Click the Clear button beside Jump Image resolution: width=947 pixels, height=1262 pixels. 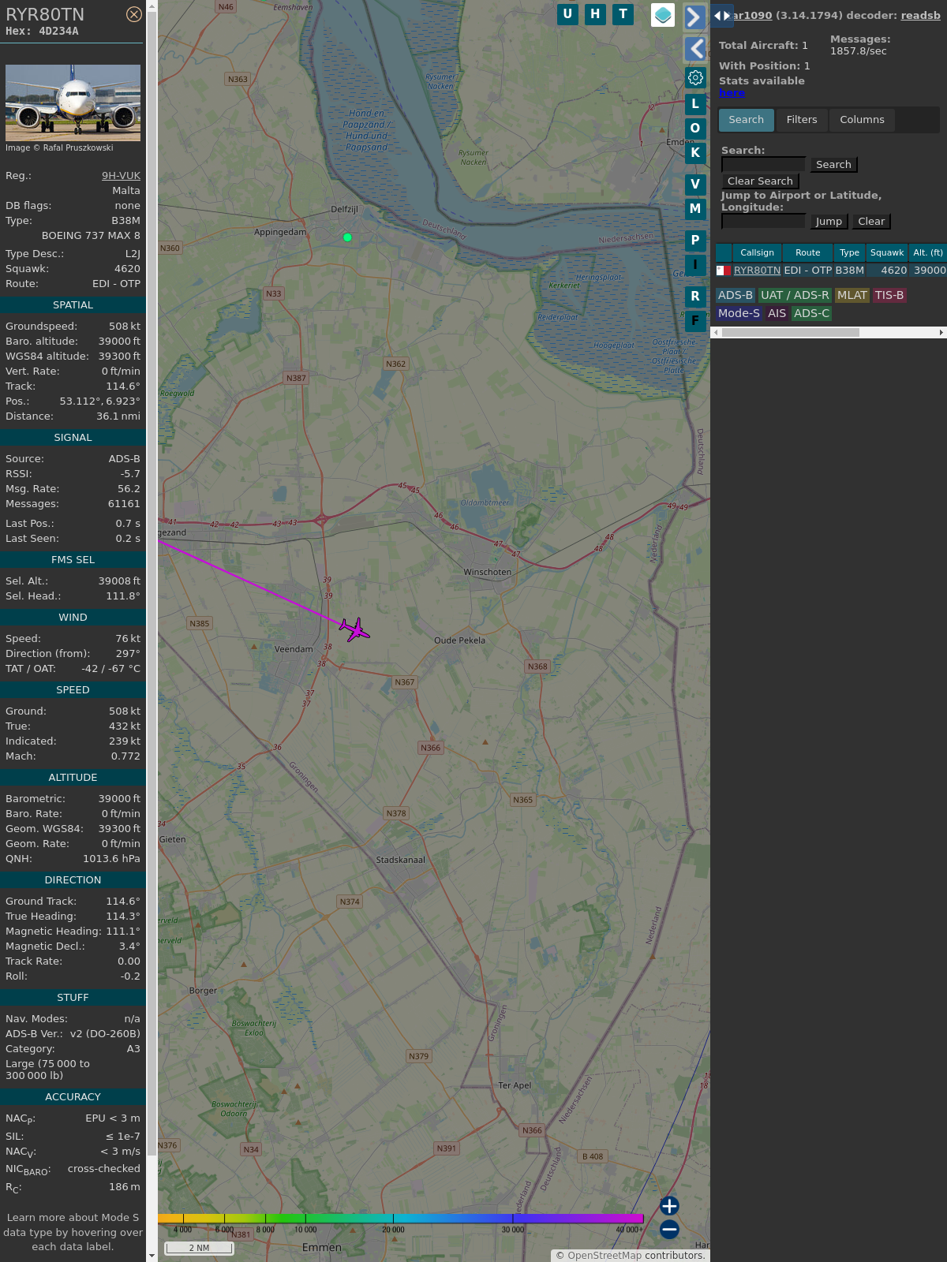[x=871, y=221]
